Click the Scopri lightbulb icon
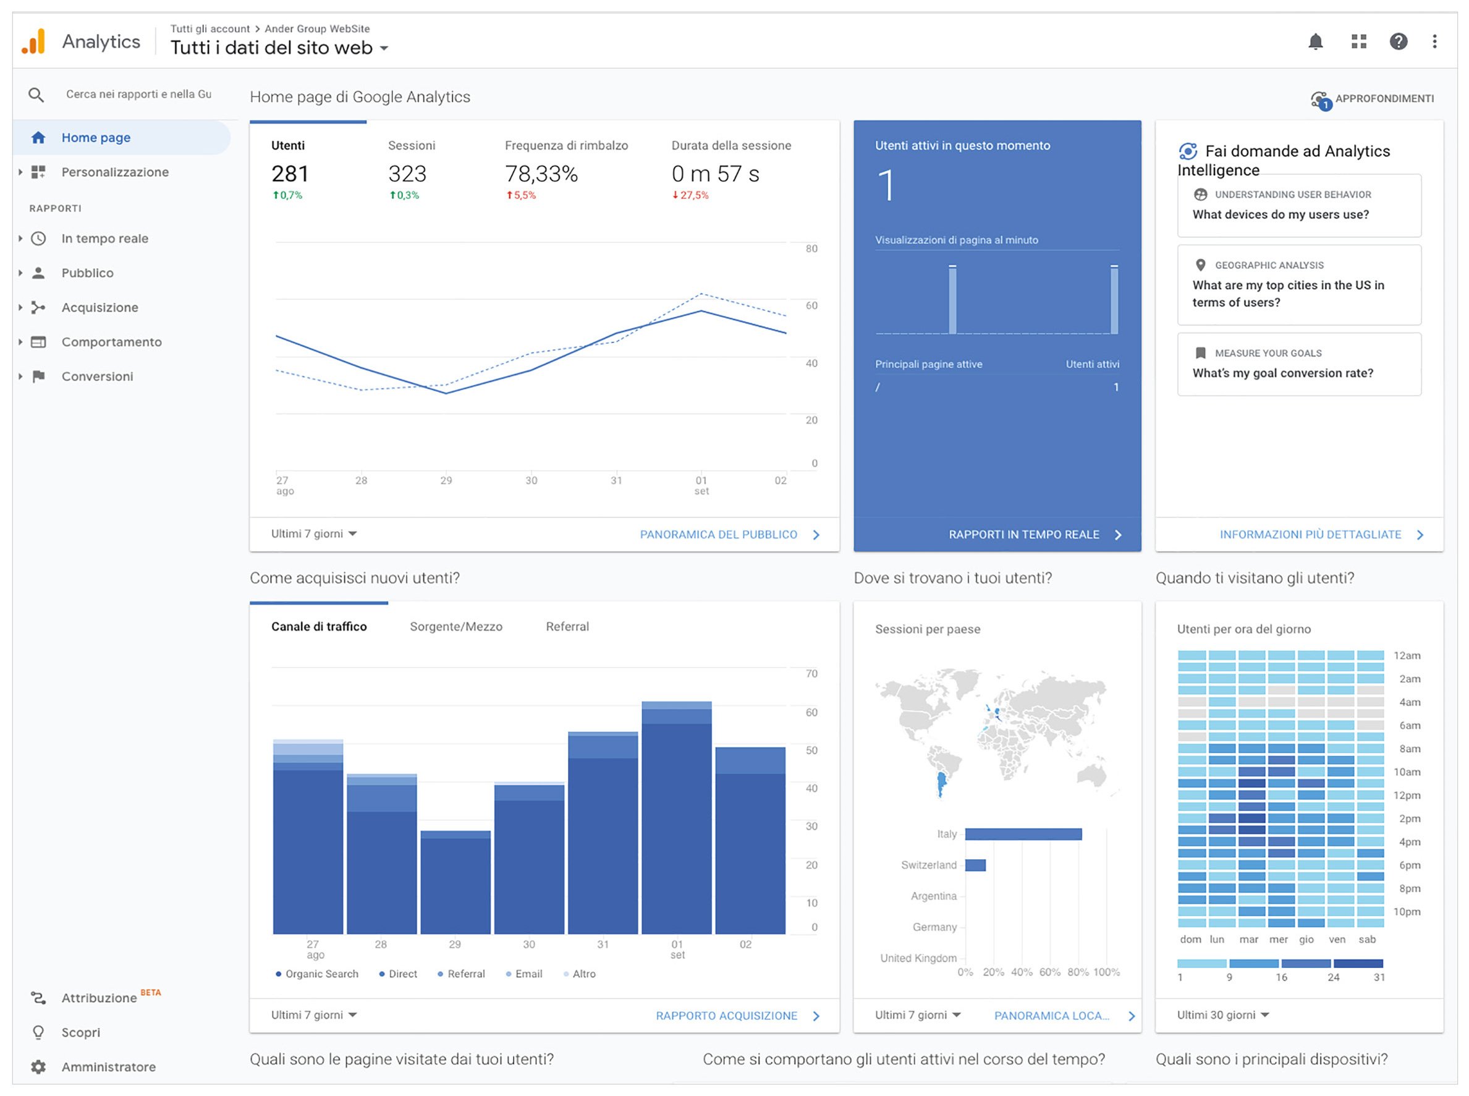Screen dimensions: 1469x1096 coord(38,1032)
